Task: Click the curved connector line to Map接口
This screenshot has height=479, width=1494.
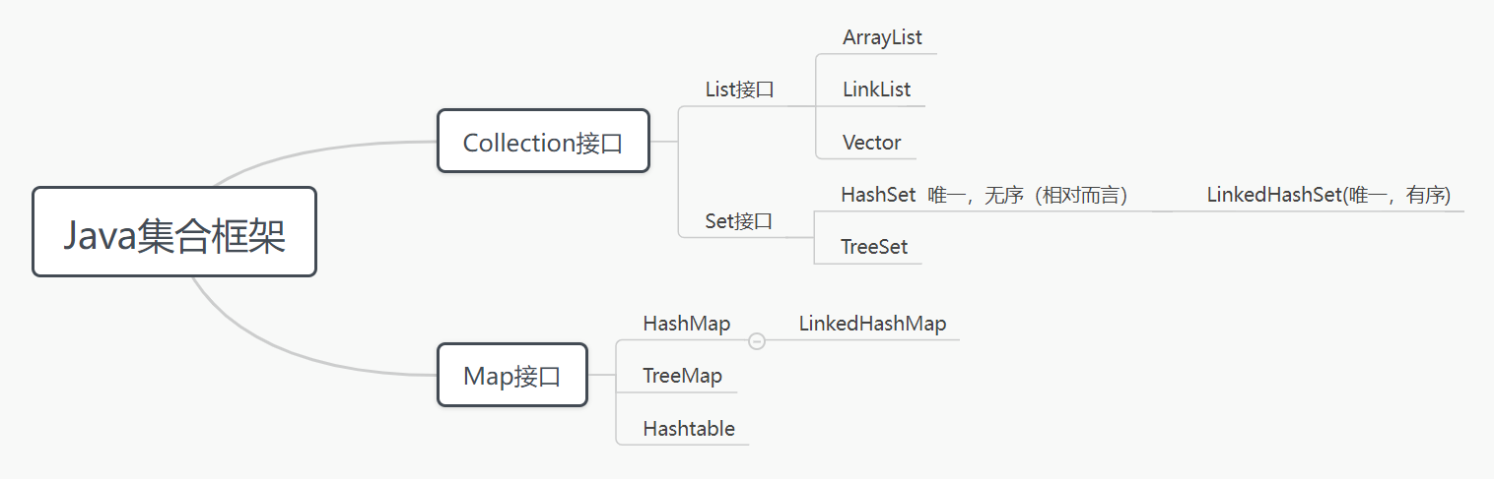Action: pyautogui.click(x=296, y=356)
